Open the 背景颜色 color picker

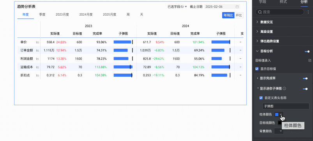pos(279,131)
